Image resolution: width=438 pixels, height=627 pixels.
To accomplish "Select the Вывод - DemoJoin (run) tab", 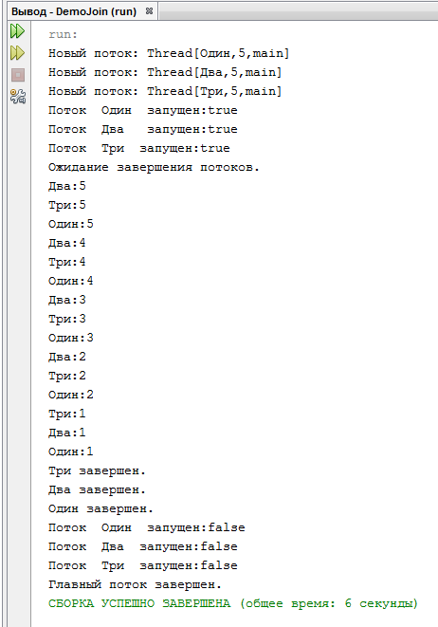I will pyautogui.click(x=74, y=11).
